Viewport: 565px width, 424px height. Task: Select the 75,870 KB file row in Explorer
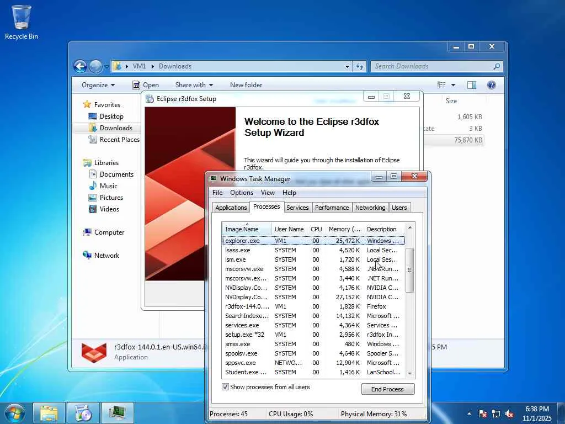click(x=454, y=140)
